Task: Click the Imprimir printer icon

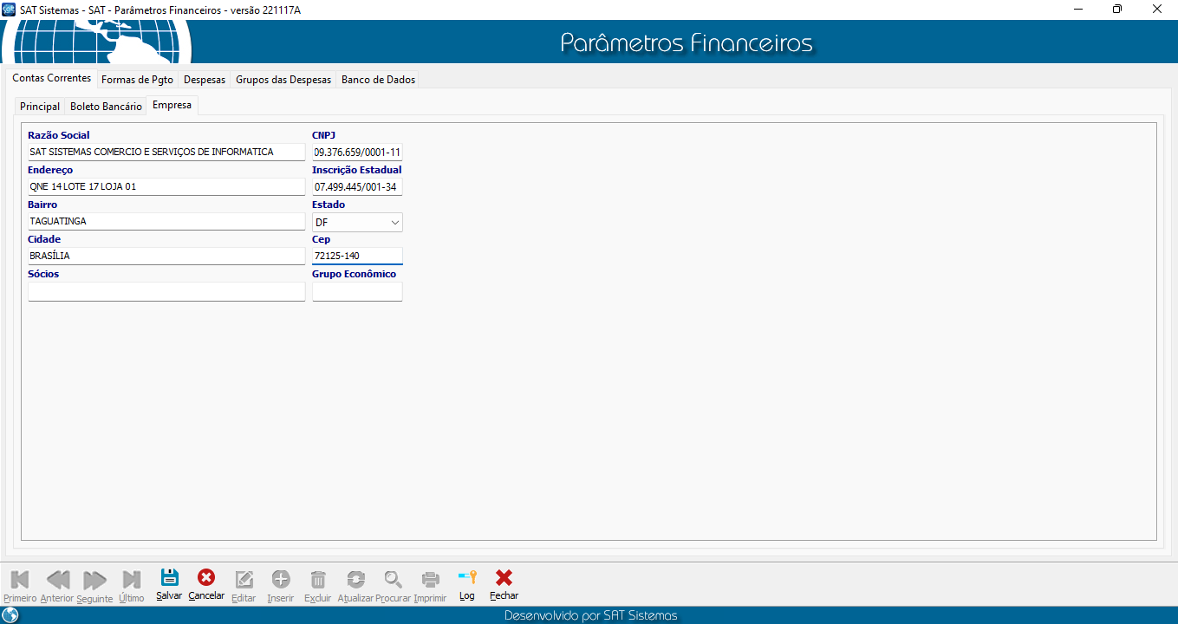Action: [x=430, y=580]
